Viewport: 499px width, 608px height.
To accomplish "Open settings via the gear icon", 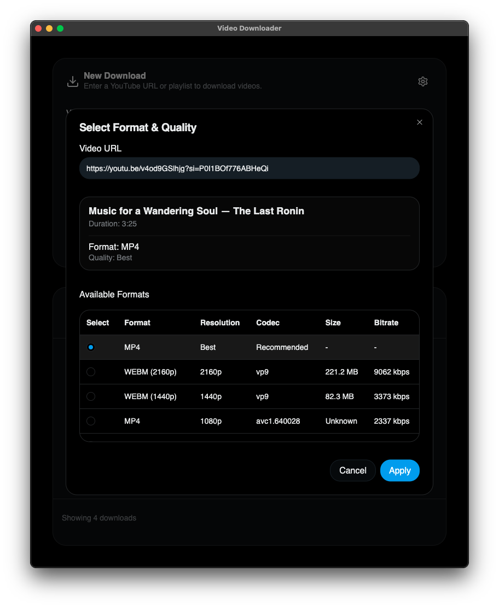I will click(422, 81).
